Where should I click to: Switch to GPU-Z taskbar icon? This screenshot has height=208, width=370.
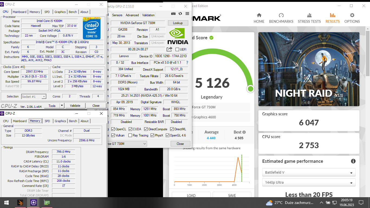point(47,203)
